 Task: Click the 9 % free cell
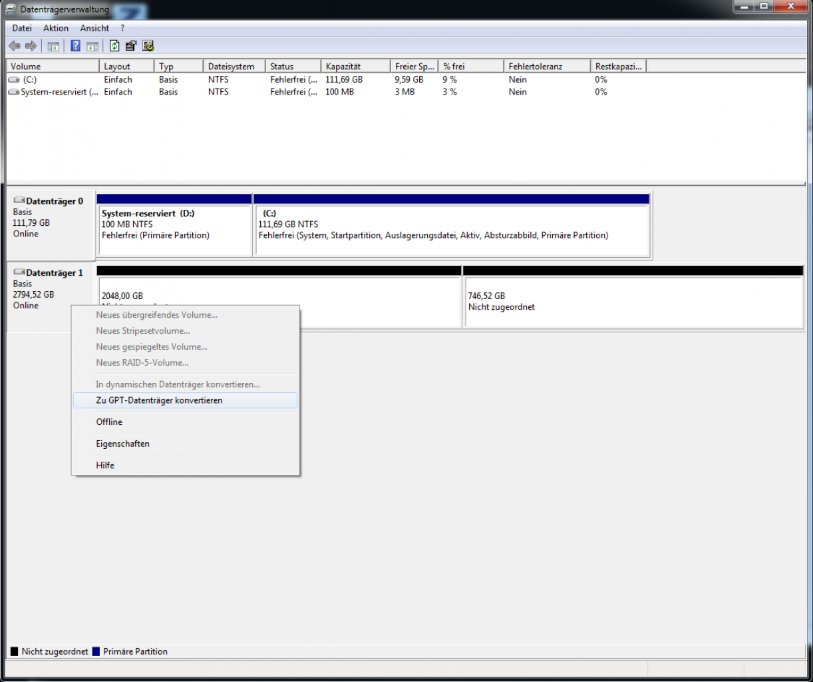(x=450, y=79)
